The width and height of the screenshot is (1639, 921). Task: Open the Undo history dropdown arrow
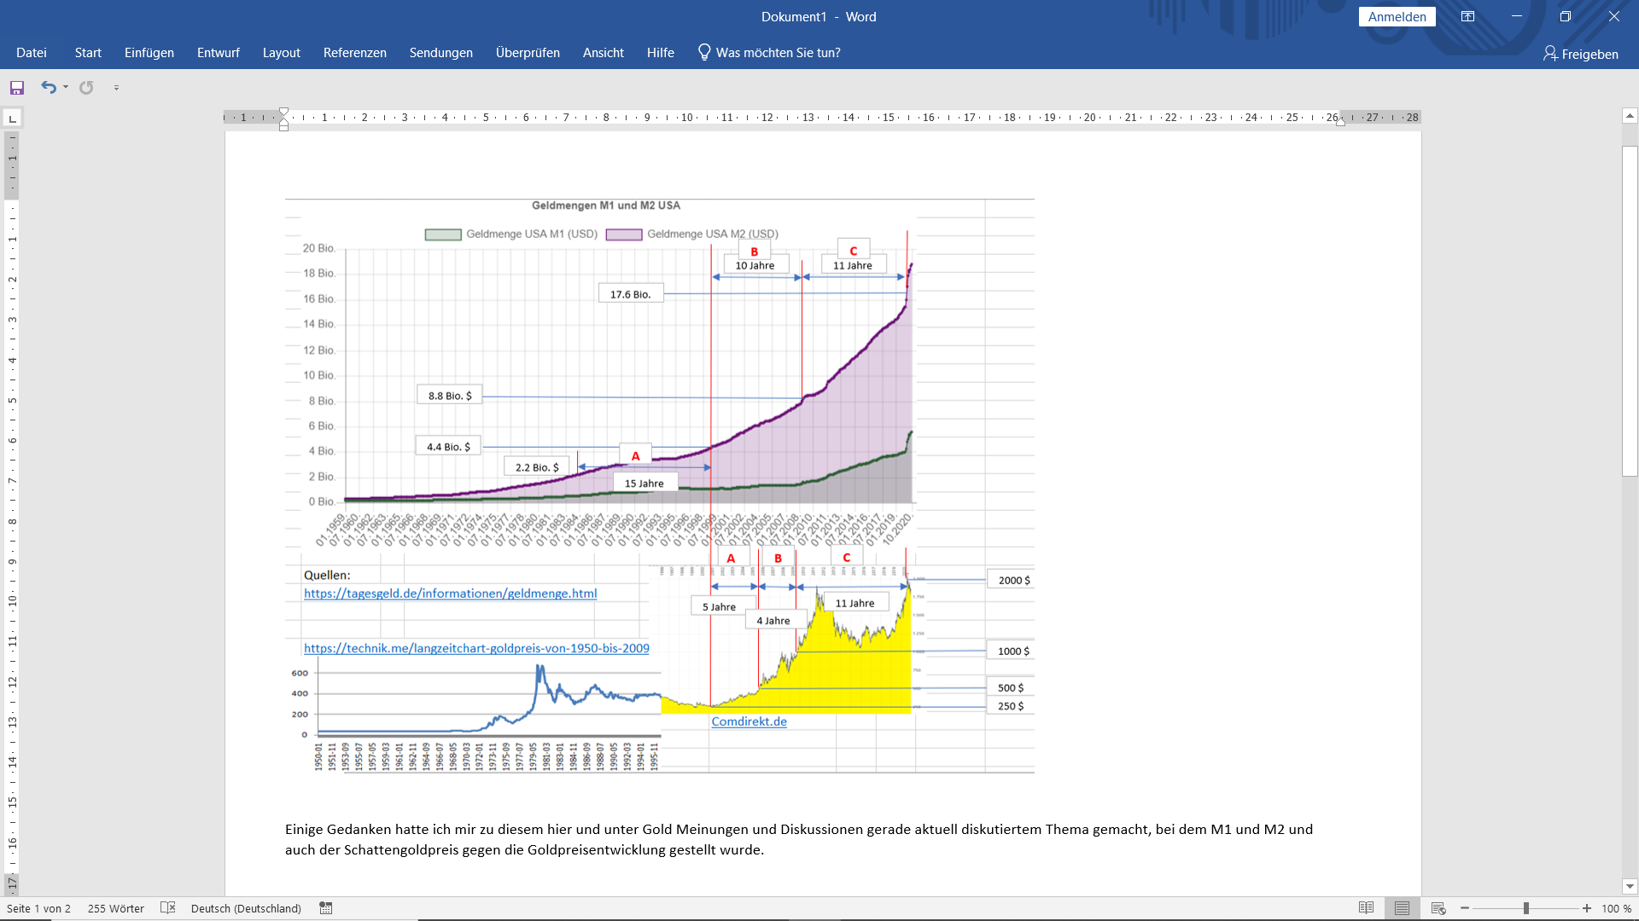66,88
